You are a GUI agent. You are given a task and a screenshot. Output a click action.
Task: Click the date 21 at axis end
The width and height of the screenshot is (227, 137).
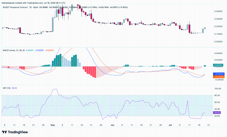point(209,125)
